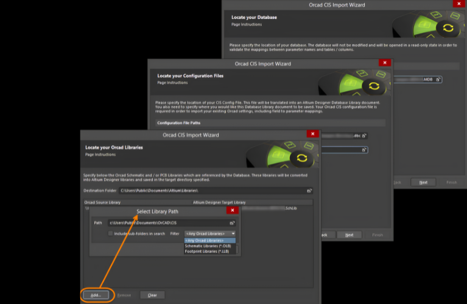Browse for database library save location folder icon
467x304 pixels.
tap(364, 150)
